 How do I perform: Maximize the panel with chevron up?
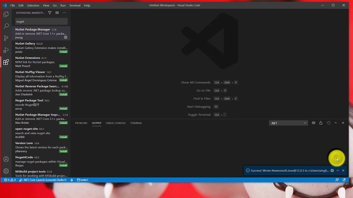(336, 123)
